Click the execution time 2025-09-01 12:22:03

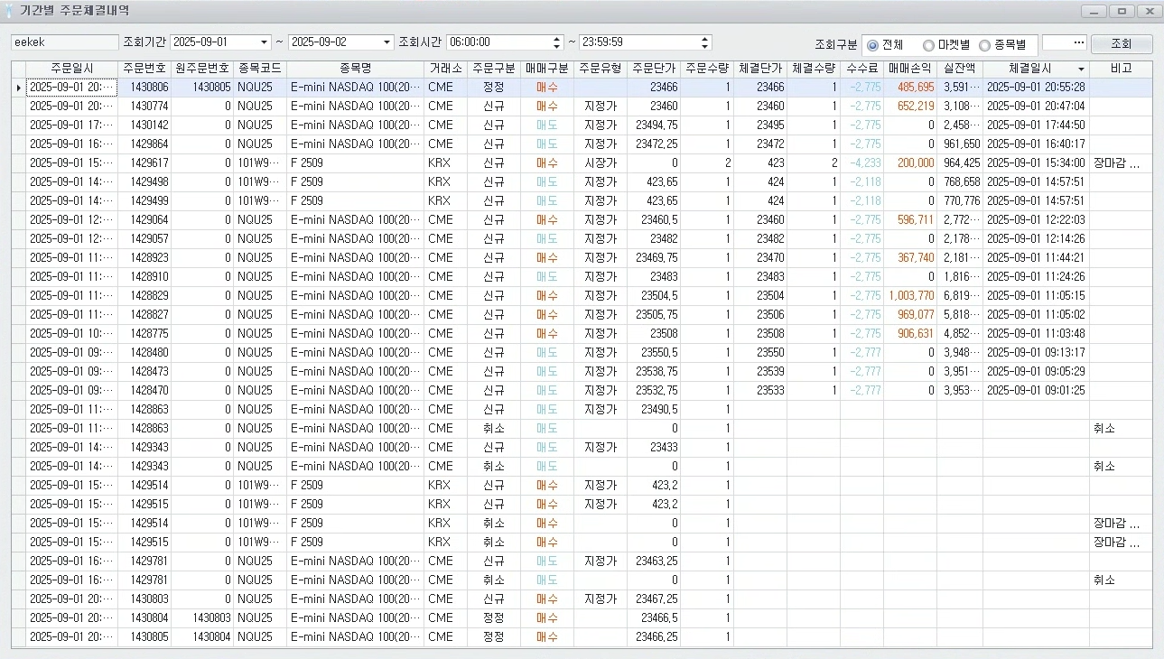point(1036,220)
